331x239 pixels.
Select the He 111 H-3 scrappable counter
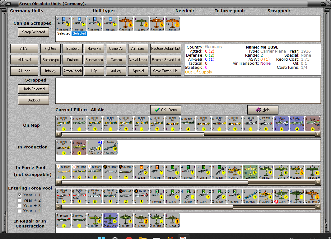pos(172,24)
